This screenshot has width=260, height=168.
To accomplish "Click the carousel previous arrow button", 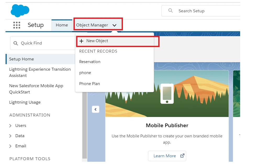I will click(x=95, y=109).
